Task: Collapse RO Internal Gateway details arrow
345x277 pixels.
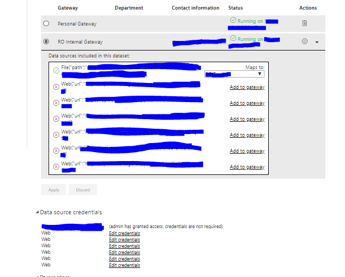Action: 317,42
